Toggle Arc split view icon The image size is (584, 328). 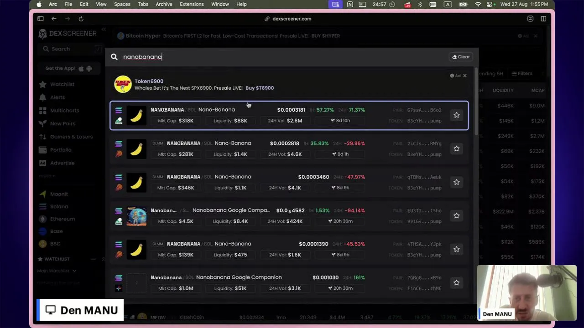point(543,19)
